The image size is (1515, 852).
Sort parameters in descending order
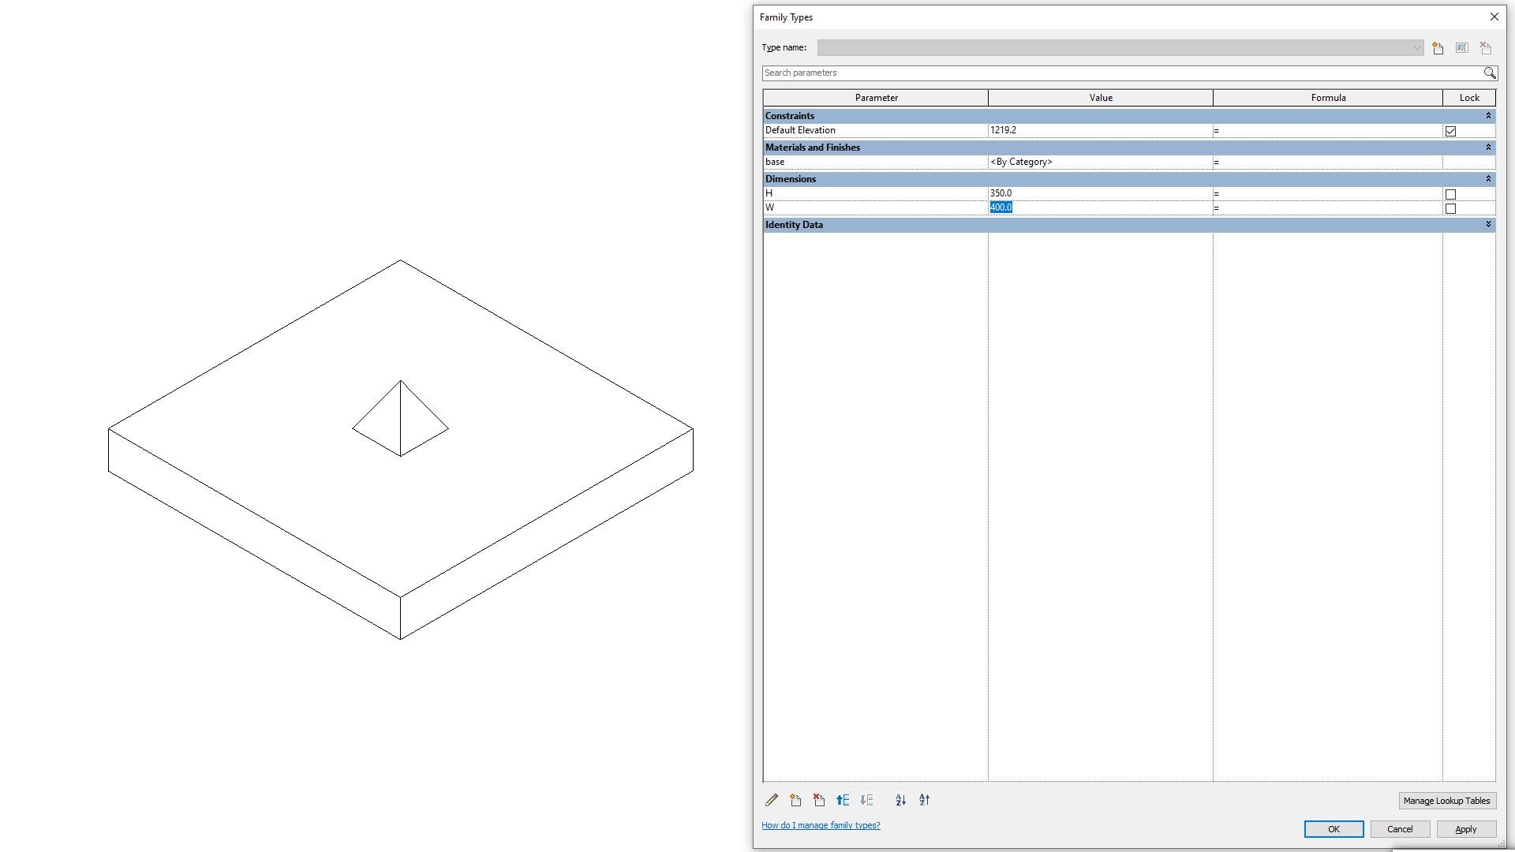924,800
